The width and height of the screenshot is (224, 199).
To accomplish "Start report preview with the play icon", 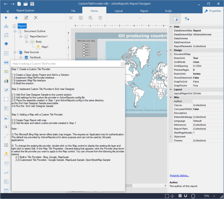I will click(x=6, y=17).
